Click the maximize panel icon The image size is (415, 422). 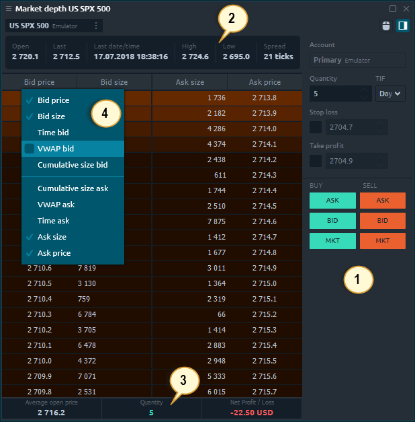coord(393,9)
